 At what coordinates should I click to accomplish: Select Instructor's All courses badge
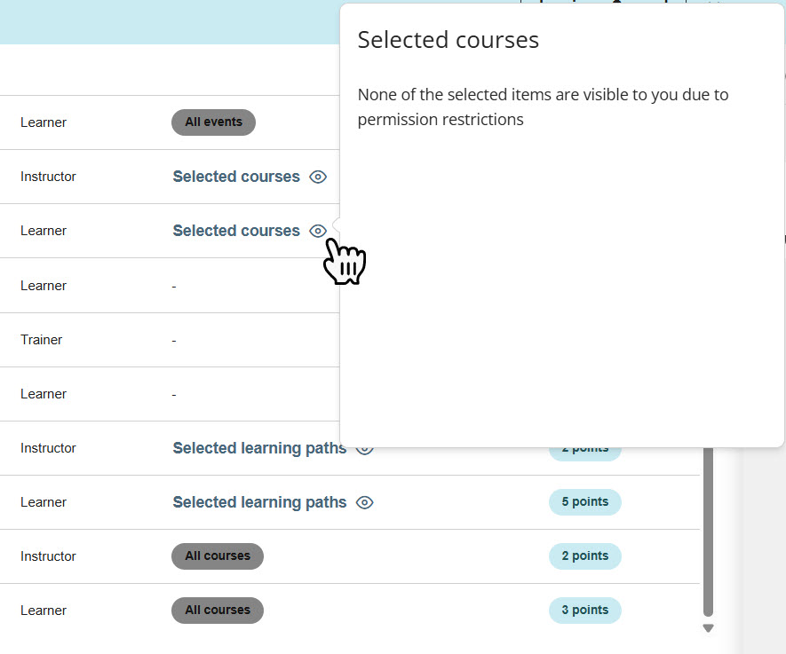(218, 556)
